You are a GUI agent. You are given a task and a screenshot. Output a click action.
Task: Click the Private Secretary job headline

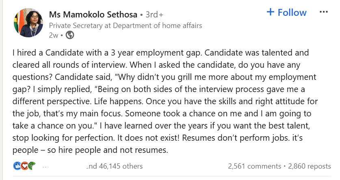(125, 26)
